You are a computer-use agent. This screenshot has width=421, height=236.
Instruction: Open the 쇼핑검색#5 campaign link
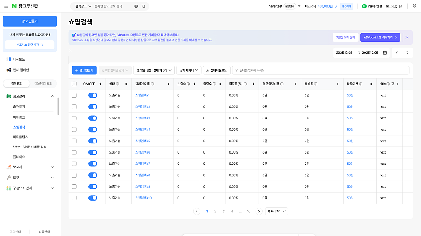pyautogui.click(x=143, y=141)
